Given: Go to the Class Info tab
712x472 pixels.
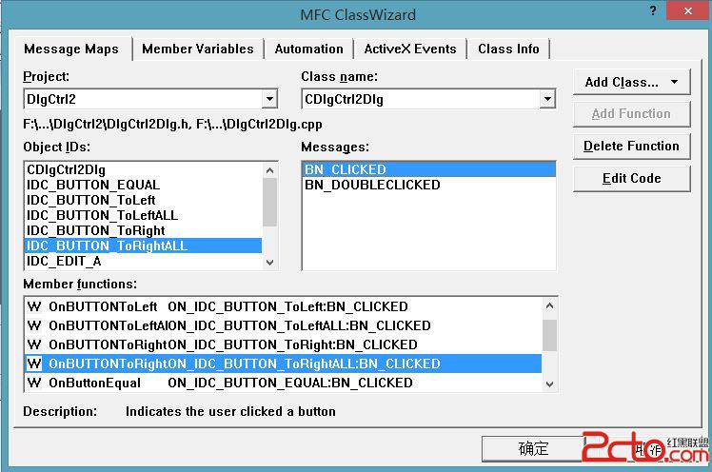Looking at the screenshot, I should pos(508,49).
